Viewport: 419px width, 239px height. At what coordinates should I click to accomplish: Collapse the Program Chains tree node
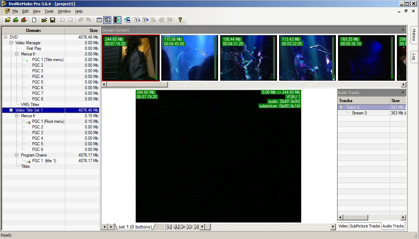[x=17, y=155]
